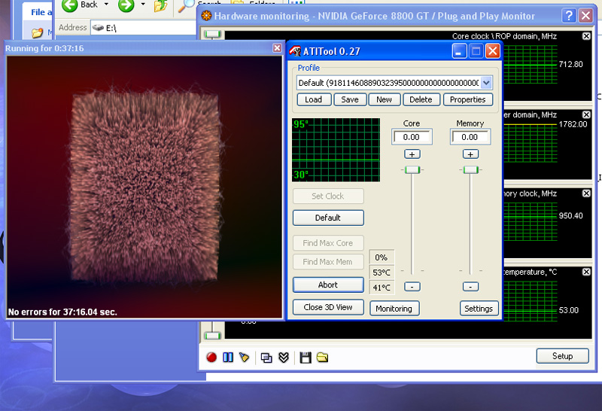Viewport: 602px width, 411px height.
Task: Click the Core clock slider handle
Action: 412,170
